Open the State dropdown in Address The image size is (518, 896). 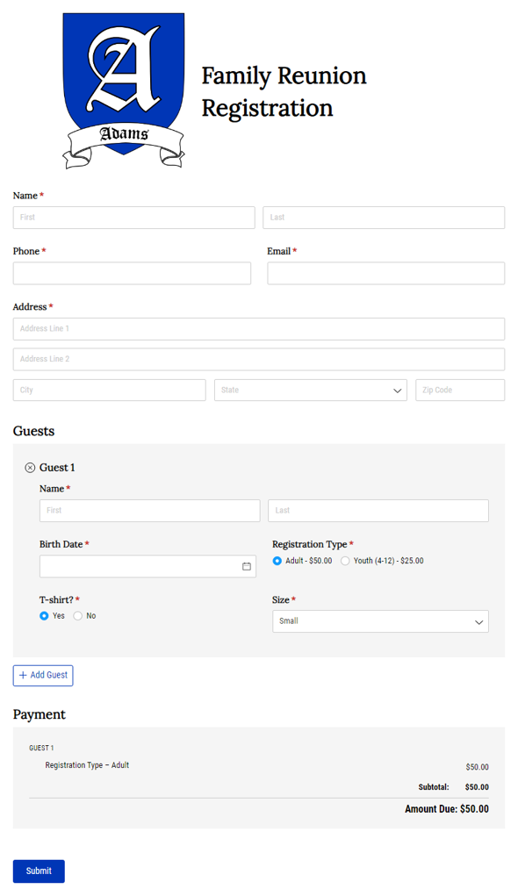311,391
